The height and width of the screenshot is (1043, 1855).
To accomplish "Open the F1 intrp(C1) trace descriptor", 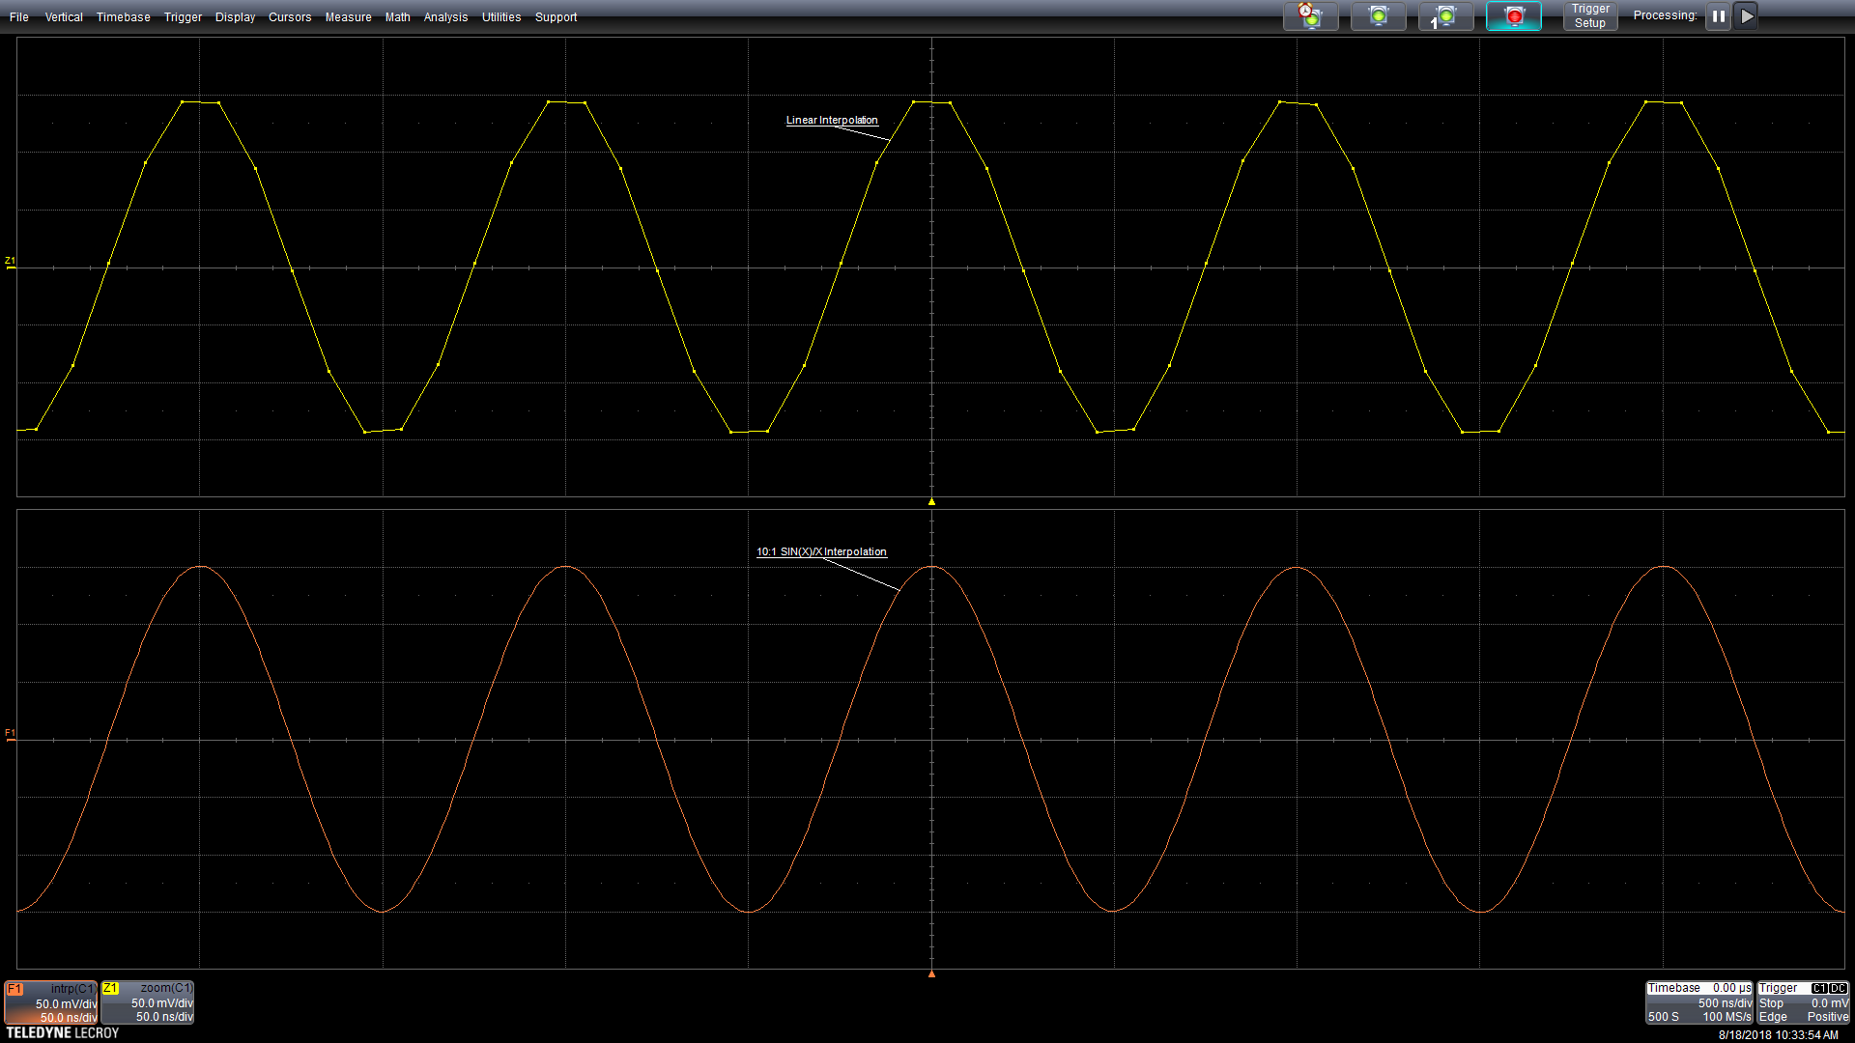I will 50,1002.
